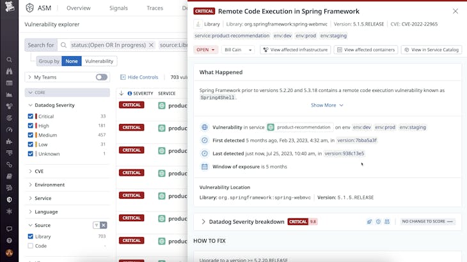Click the exploit icon in the severity breakdown row

pos(369,222)
